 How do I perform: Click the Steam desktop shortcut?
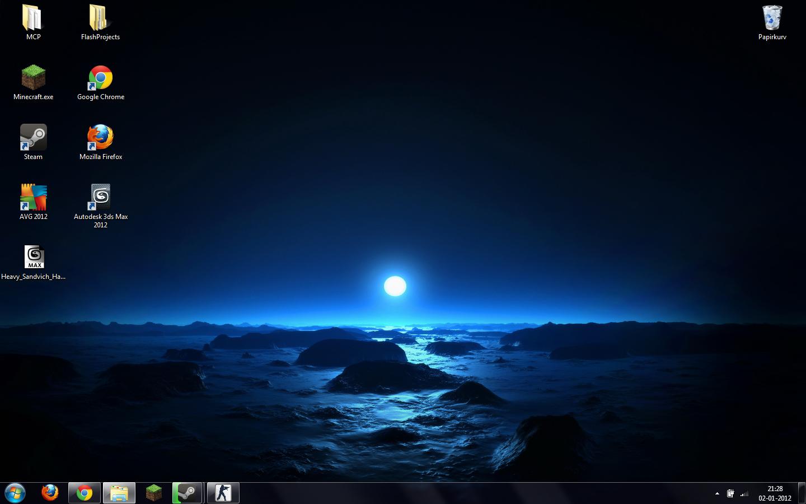tap(34, 138)
